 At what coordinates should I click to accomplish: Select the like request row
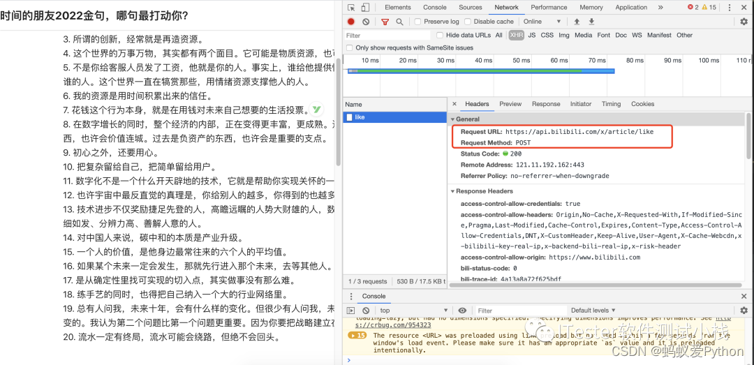pyautogui.click(x=395, y=117)
